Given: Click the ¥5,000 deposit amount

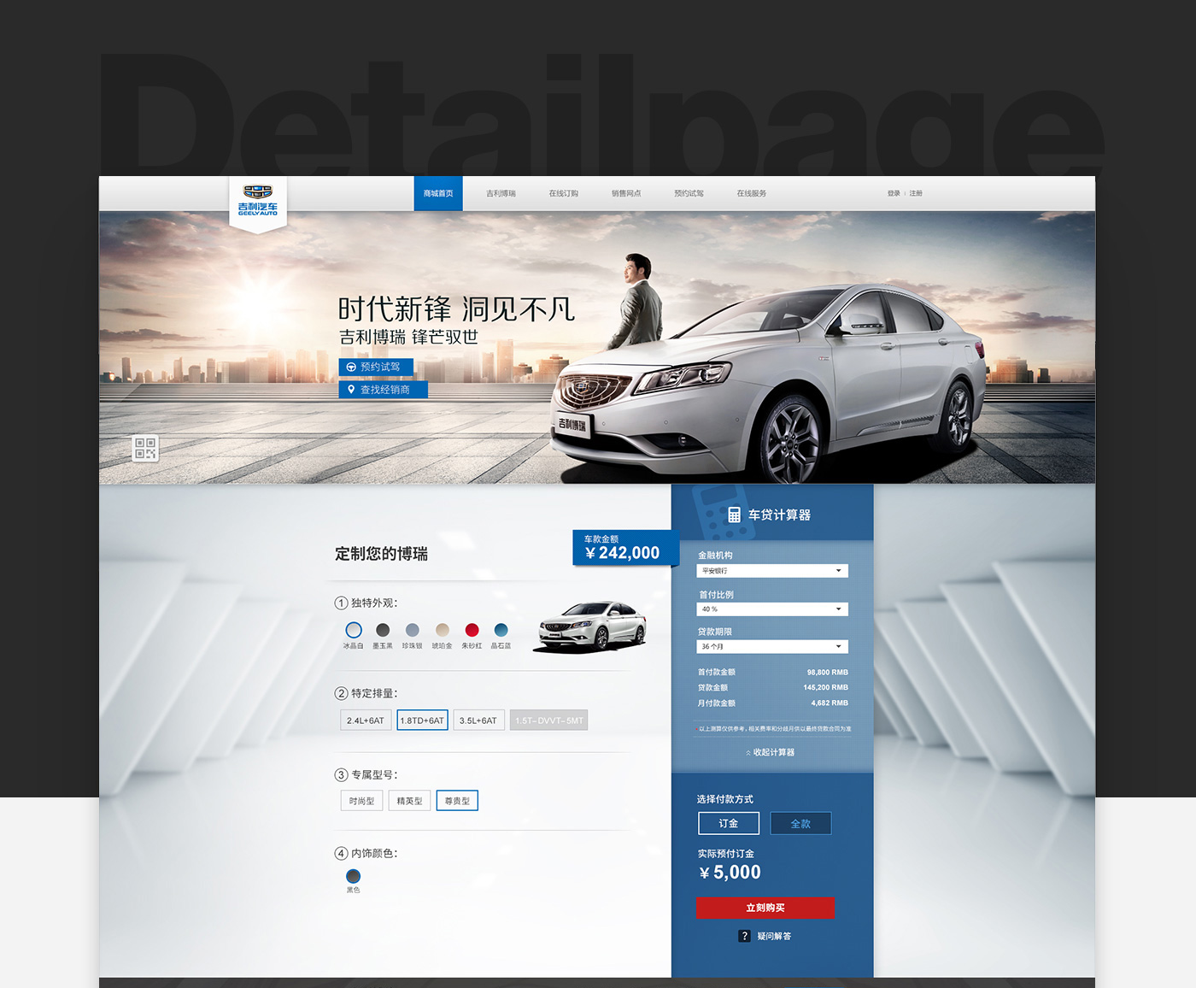Looking at the screenshot, I should [x=730, y=872].
